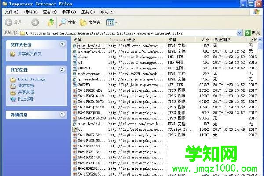The width and height of the screenshot is (264, 176).
Task: Collapse the 文件夹任务 panel
Action: point(62,44)
